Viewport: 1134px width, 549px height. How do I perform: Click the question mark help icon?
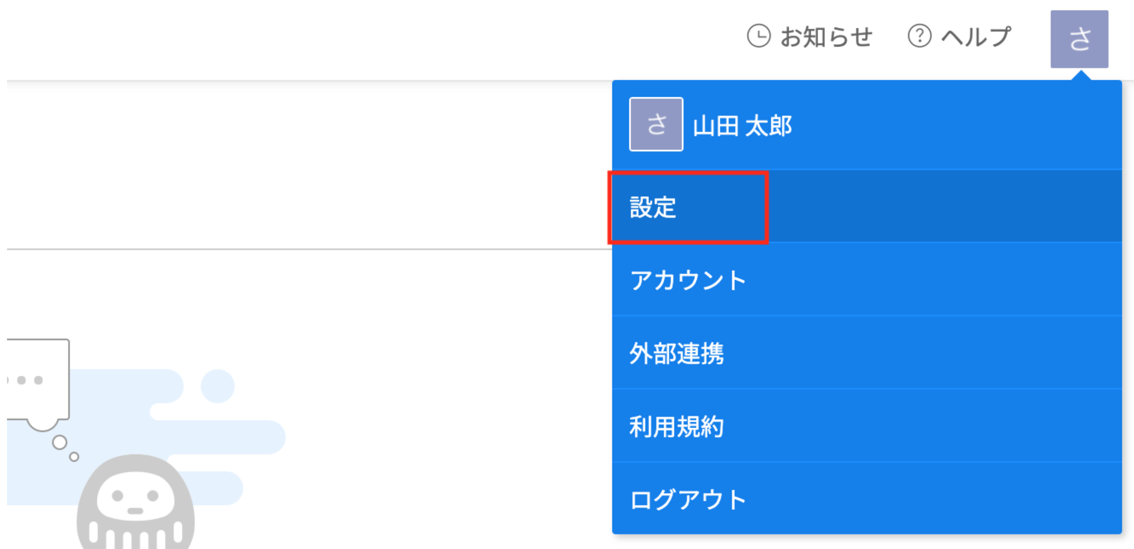[920, 37]
